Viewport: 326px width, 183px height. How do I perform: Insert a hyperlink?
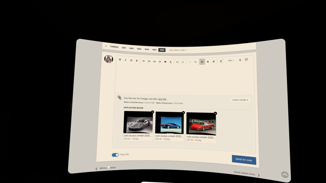tap(143, 61)
